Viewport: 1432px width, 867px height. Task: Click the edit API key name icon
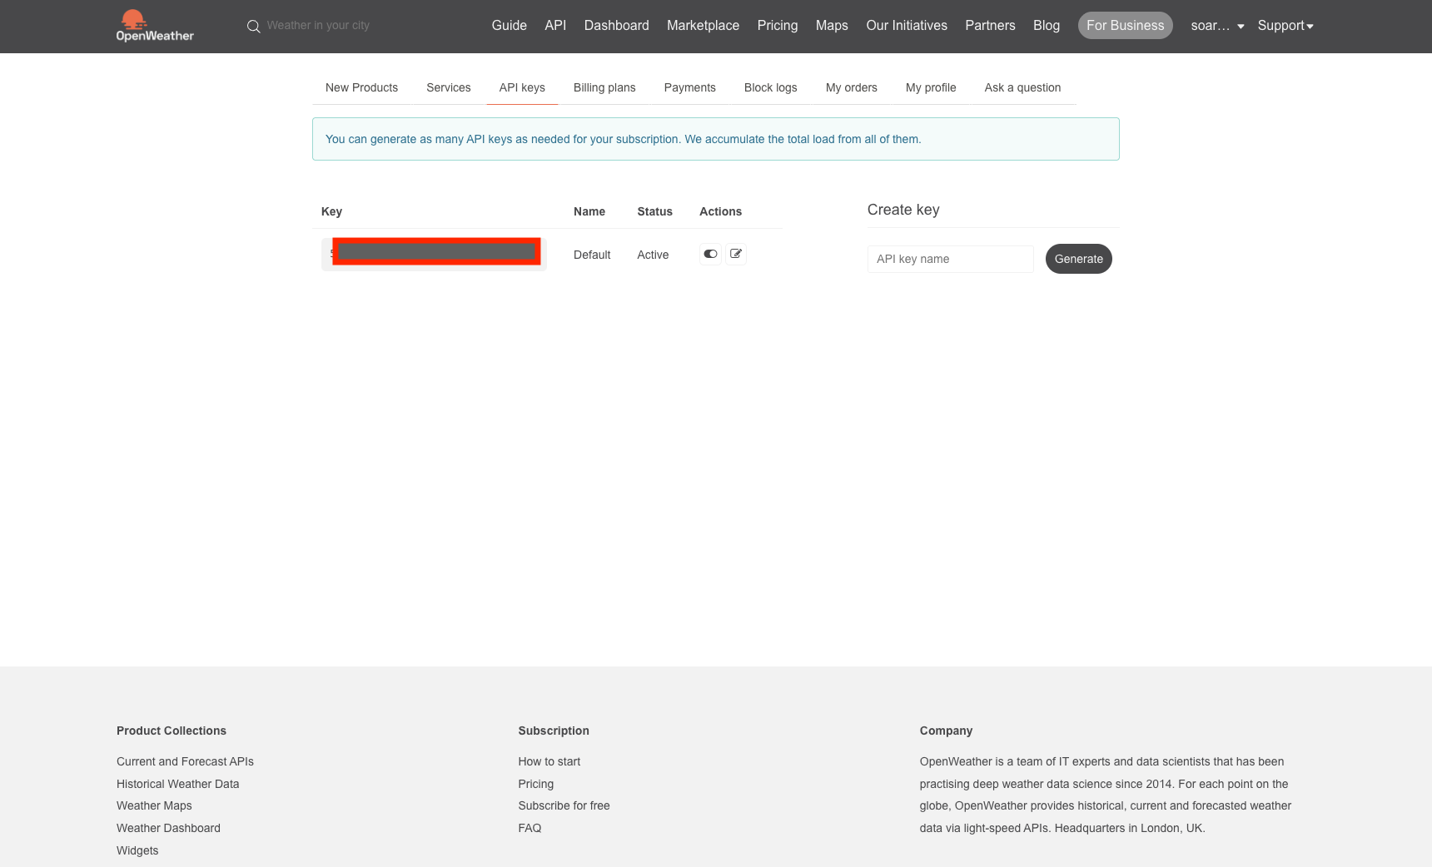[x=736, y=254]
